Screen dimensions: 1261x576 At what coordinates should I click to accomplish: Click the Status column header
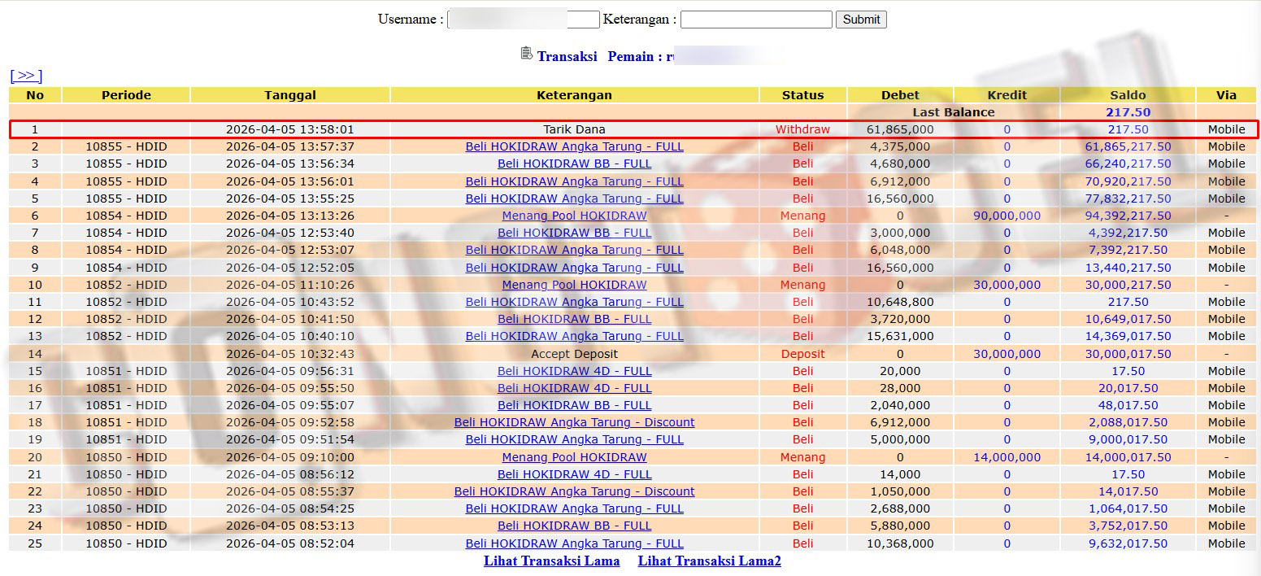pos(803,95)
